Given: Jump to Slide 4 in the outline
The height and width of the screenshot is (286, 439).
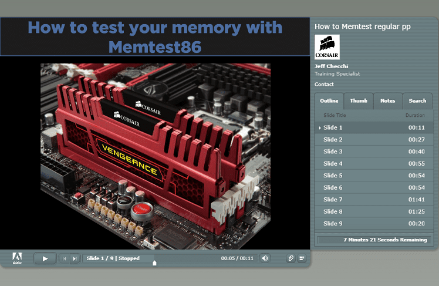Looking at the screenshot, I should (374, 164).
